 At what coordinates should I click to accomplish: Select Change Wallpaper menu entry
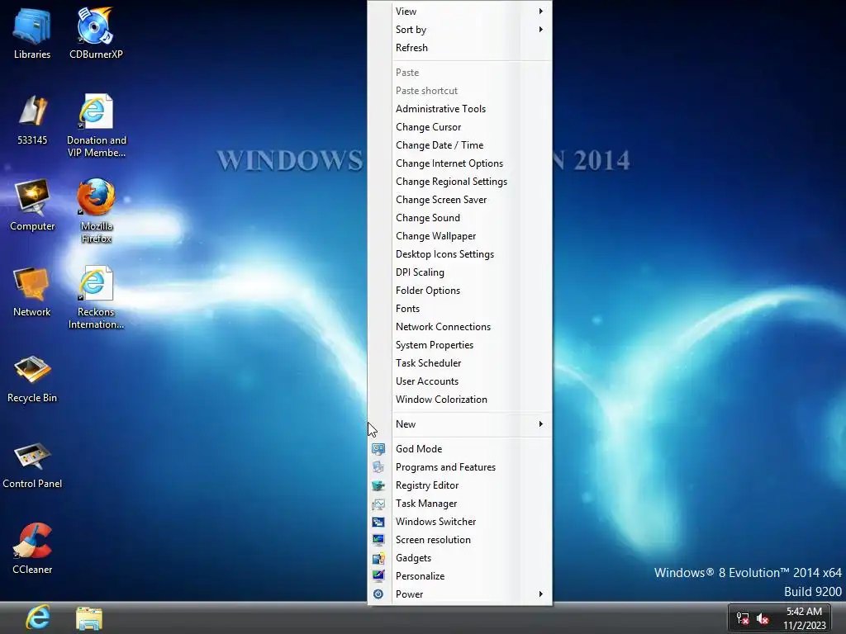[459, 236]
